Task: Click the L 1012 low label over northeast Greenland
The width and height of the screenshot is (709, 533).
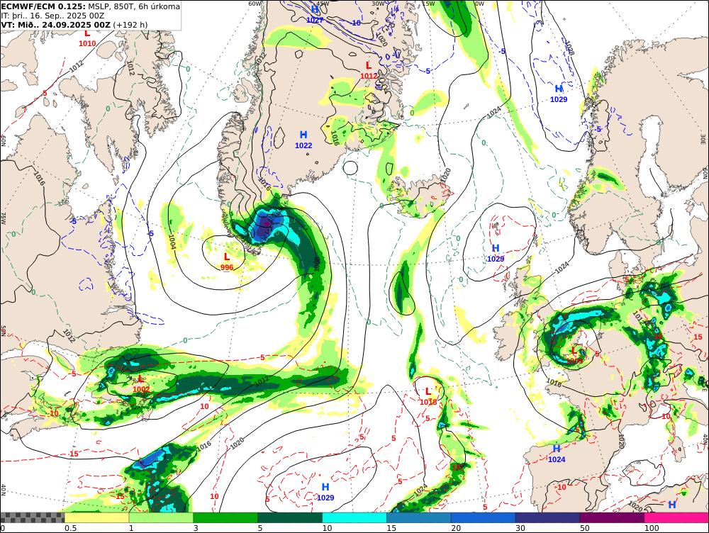Action: [369, 71]
